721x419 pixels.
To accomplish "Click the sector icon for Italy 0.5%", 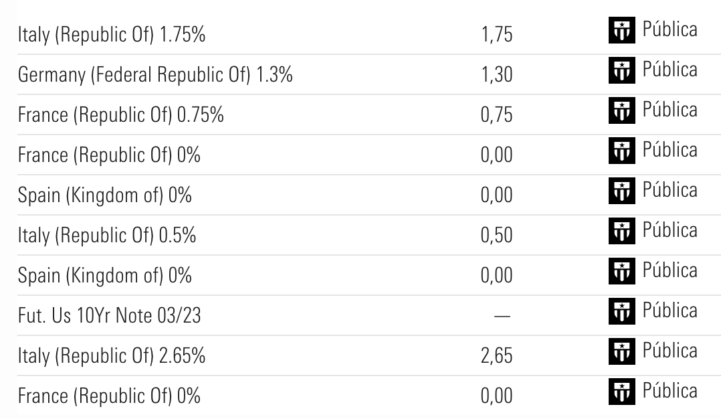I will click(x=621, y=232).
